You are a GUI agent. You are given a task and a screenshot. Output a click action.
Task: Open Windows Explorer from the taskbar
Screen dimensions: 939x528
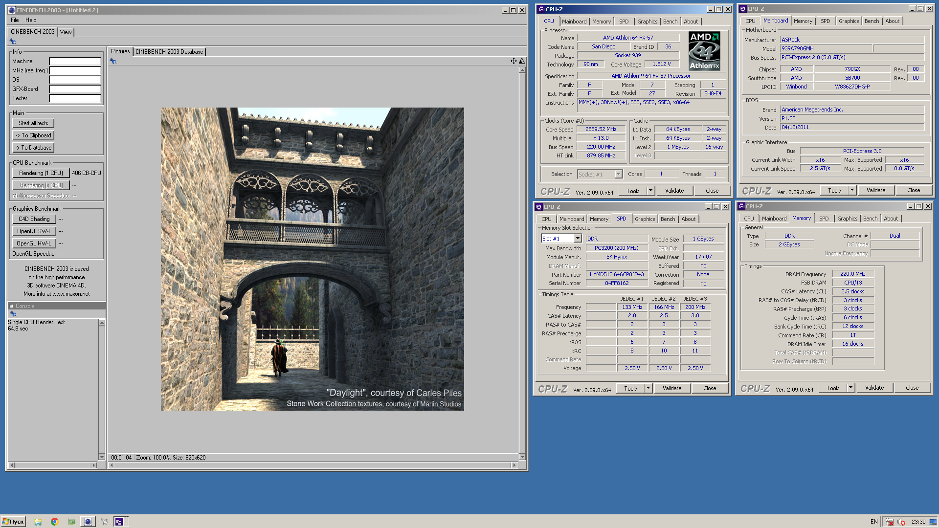38,522
